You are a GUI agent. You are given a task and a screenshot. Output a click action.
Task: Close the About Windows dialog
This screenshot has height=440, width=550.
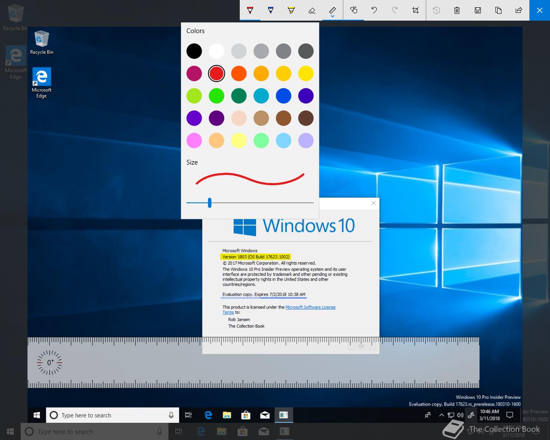(373, 203)
